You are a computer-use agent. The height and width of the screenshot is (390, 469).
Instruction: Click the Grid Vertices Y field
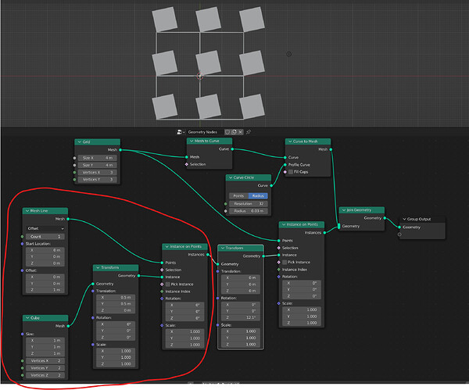[x=98, y=180]
